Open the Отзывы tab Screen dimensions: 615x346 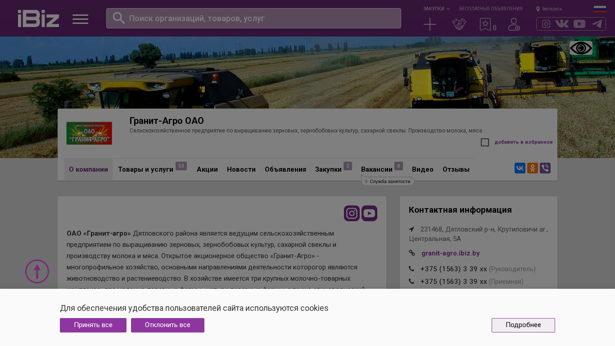pyautogui.click(x=456, y=169)
